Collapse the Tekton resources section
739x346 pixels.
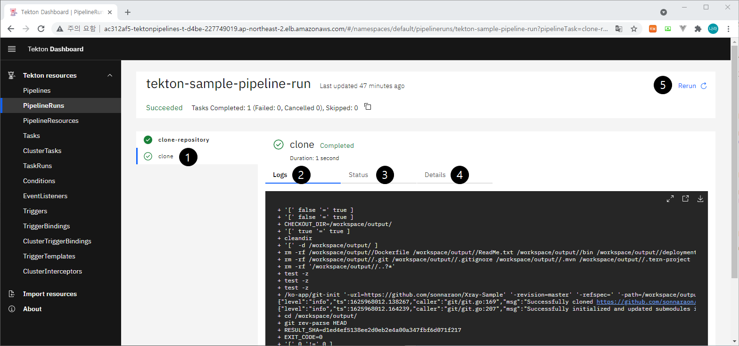[x=110, y=75]
